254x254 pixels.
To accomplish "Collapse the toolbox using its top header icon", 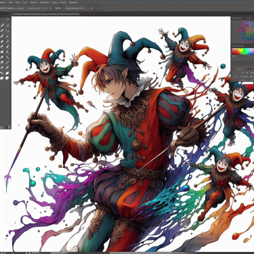I will coord(8,19).
